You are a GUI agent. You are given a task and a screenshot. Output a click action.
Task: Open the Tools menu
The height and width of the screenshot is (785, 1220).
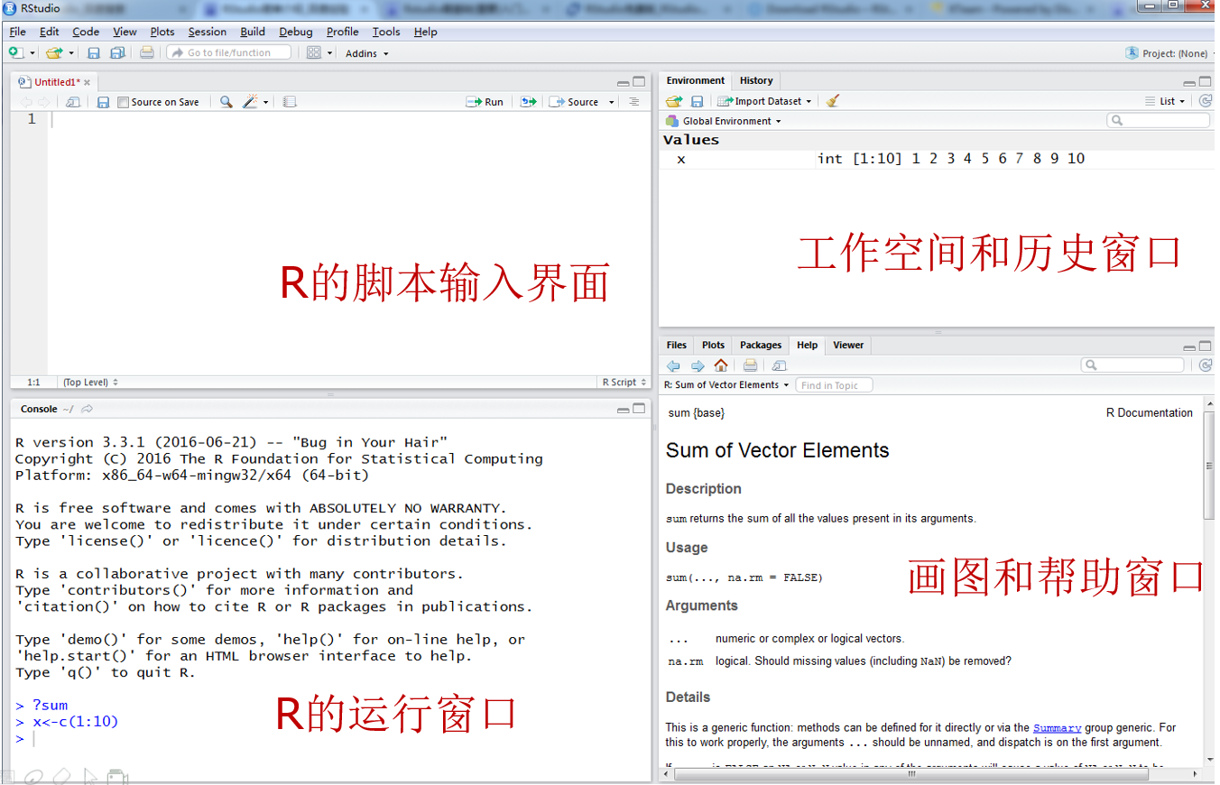coord(386,32)
